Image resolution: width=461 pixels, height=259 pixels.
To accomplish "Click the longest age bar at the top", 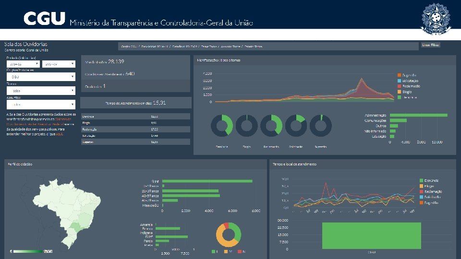I will point(207,181).
